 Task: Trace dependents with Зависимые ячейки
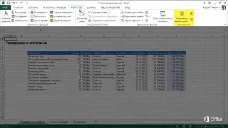click(x=133, y=16)
